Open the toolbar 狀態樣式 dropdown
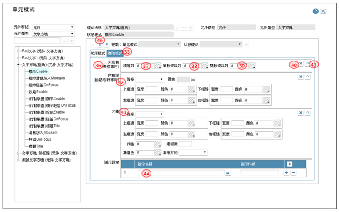Image resolution: width=339 pixels, height=212 pixels. coord(221,44)
